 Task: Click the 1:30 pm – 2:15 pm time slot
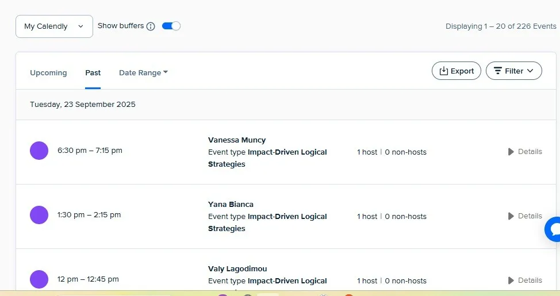89,215
